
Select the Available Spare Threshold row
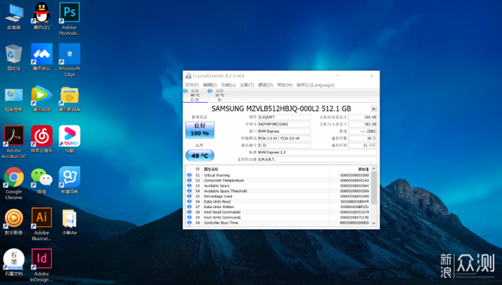coord(278,191)
